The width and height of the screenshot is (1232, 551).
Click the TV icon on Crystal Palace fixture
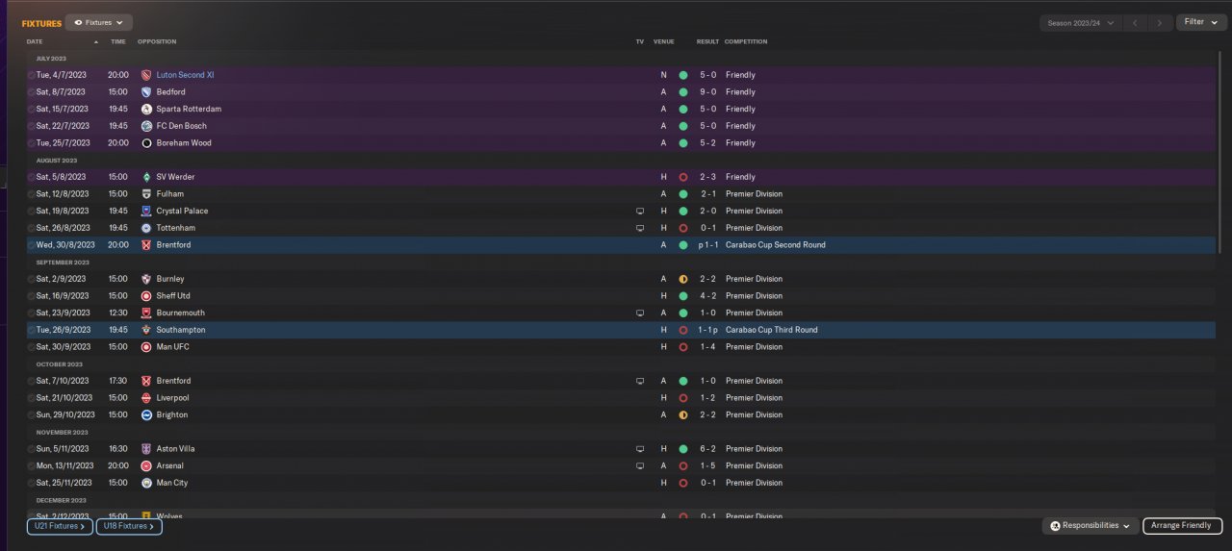[x=640, y=211]
